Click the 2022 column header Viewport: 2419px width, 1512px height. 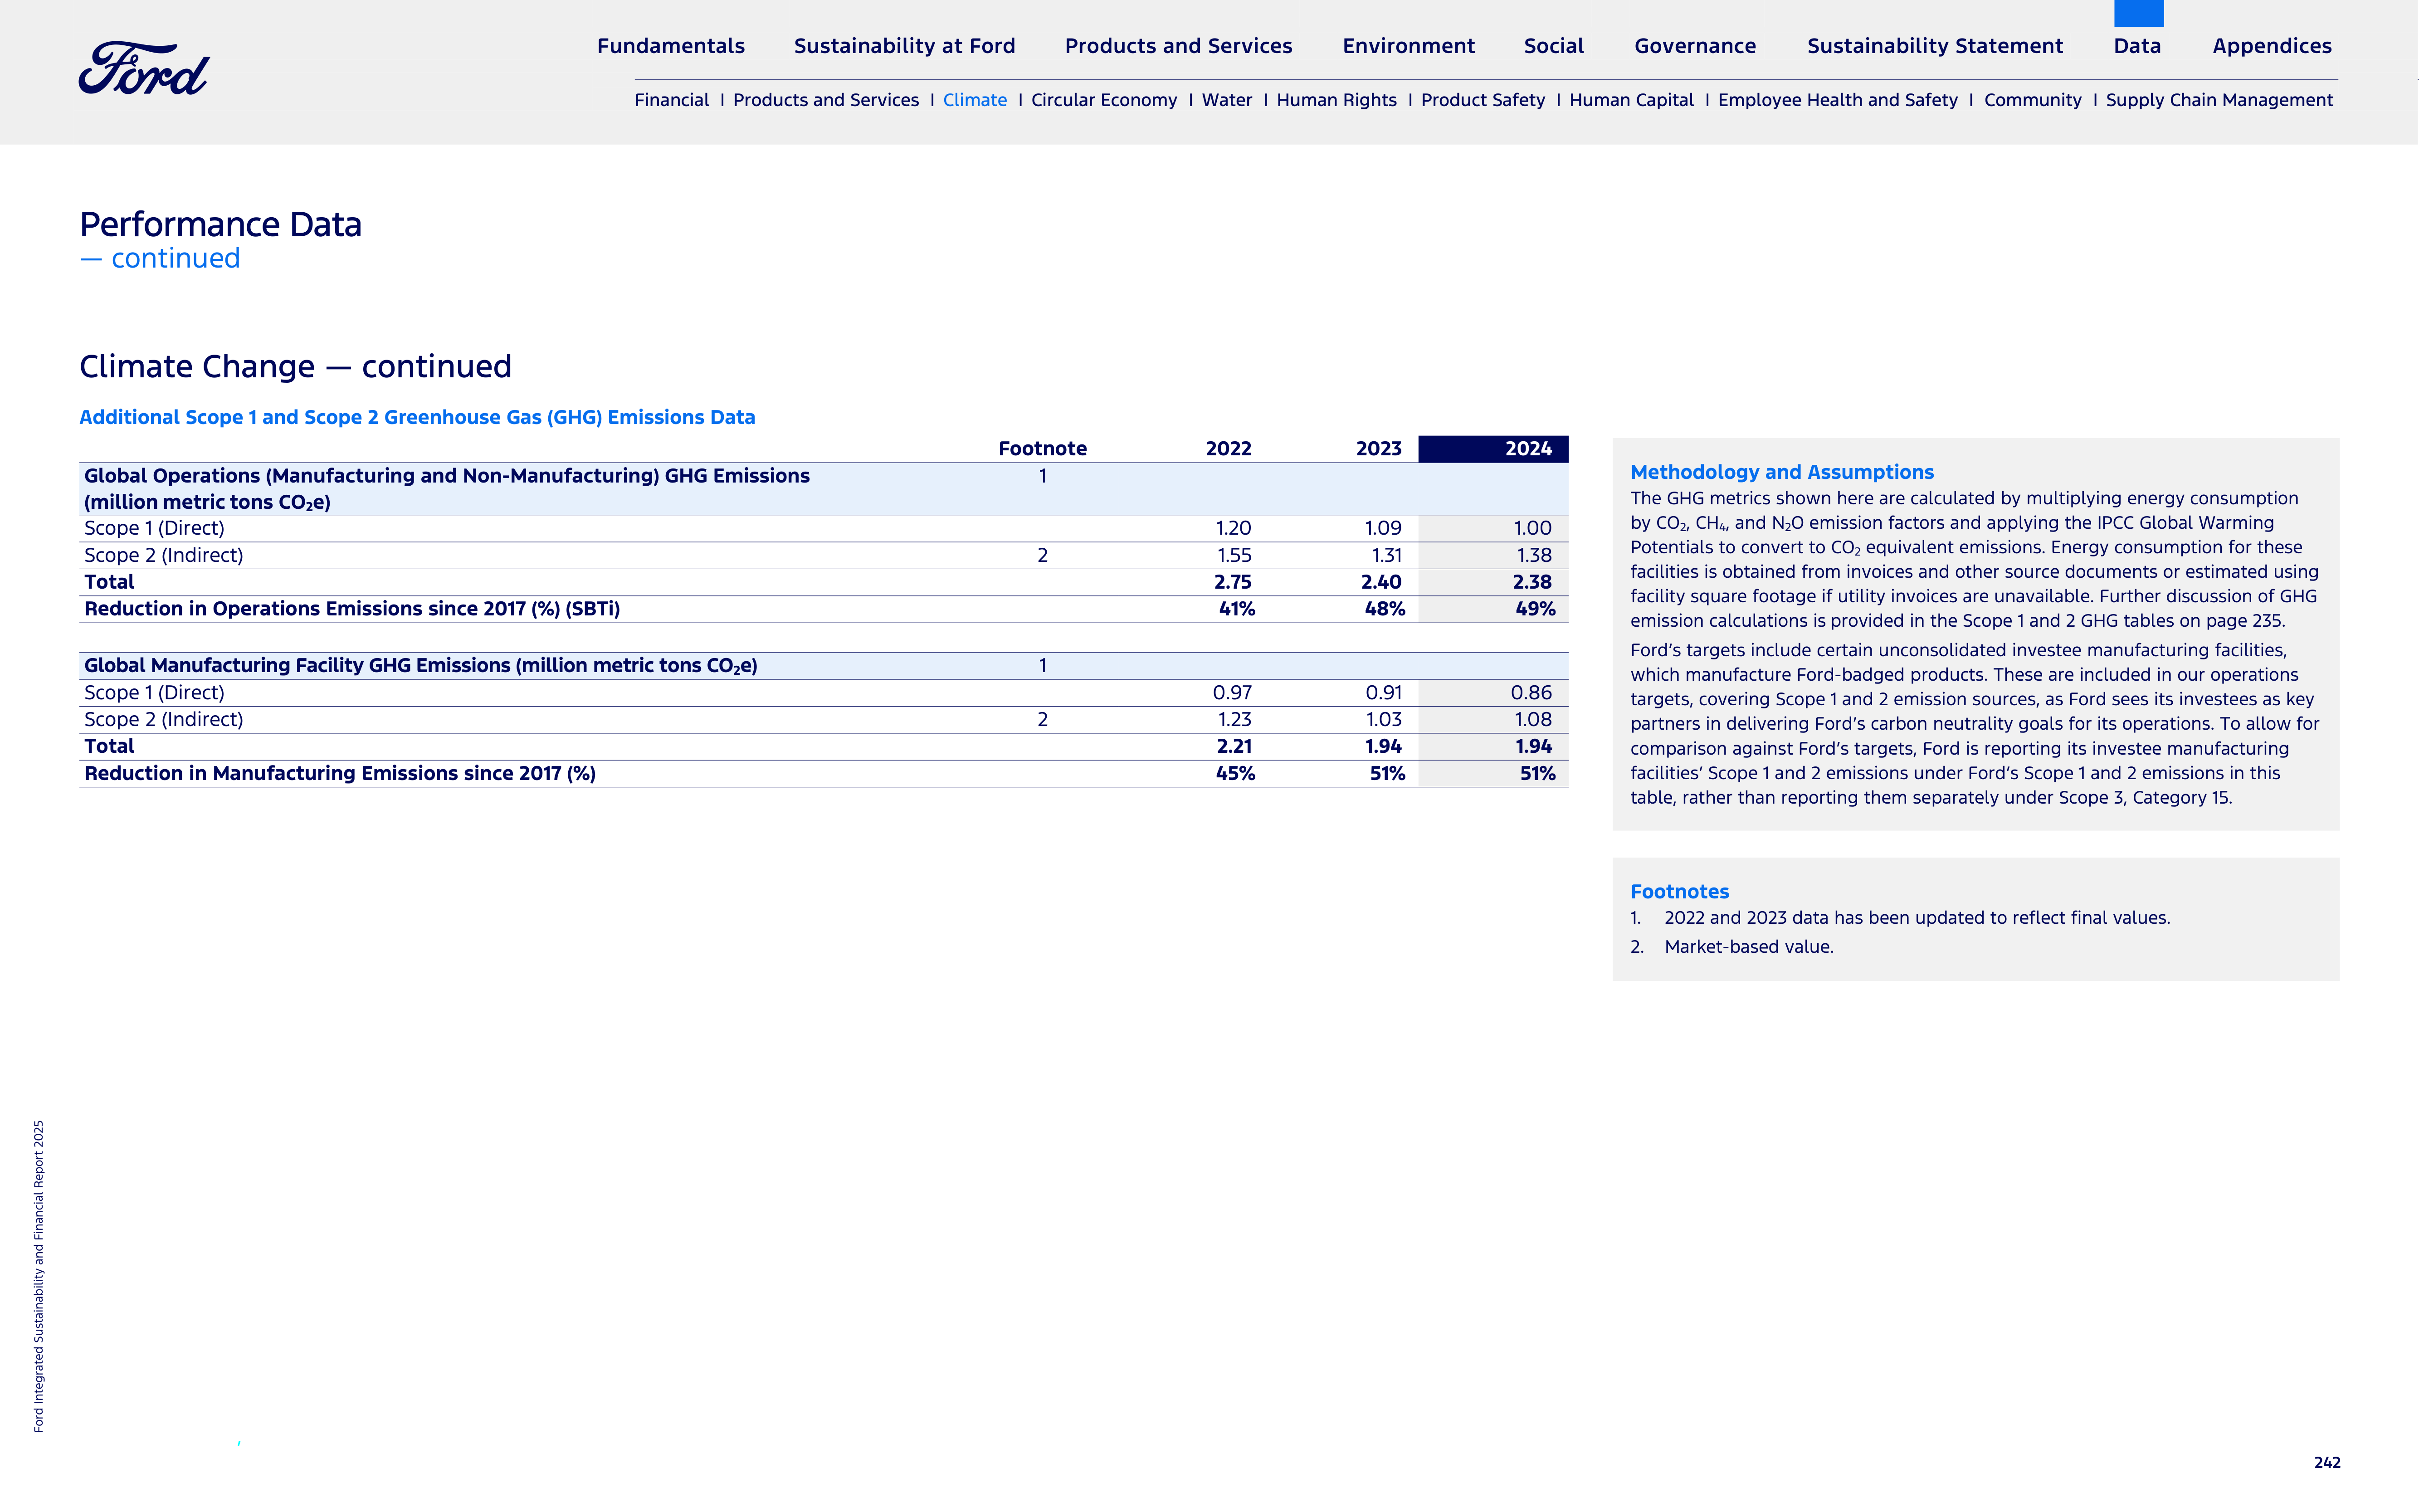1228,449
